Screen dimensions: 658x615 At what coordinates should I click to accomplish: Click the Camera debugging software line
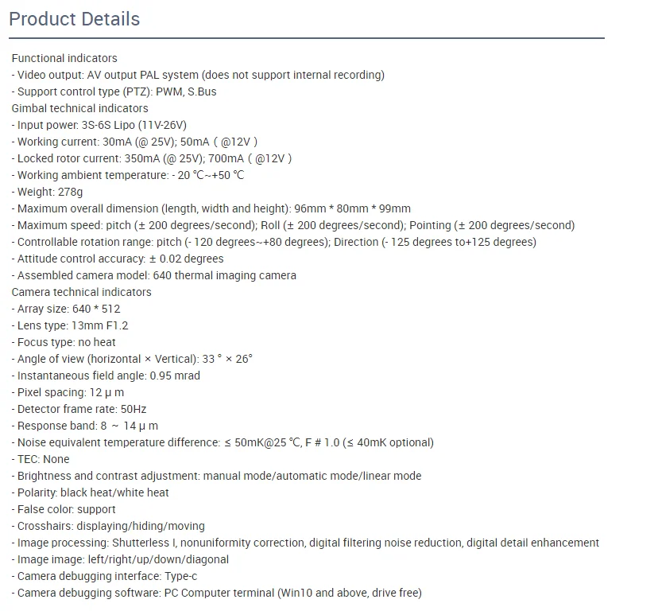tap(216, 593)
